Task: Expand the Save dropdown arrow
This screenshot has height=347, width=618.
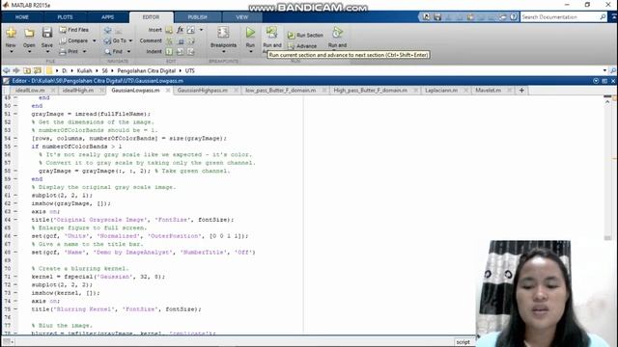Action: (47, 51)
